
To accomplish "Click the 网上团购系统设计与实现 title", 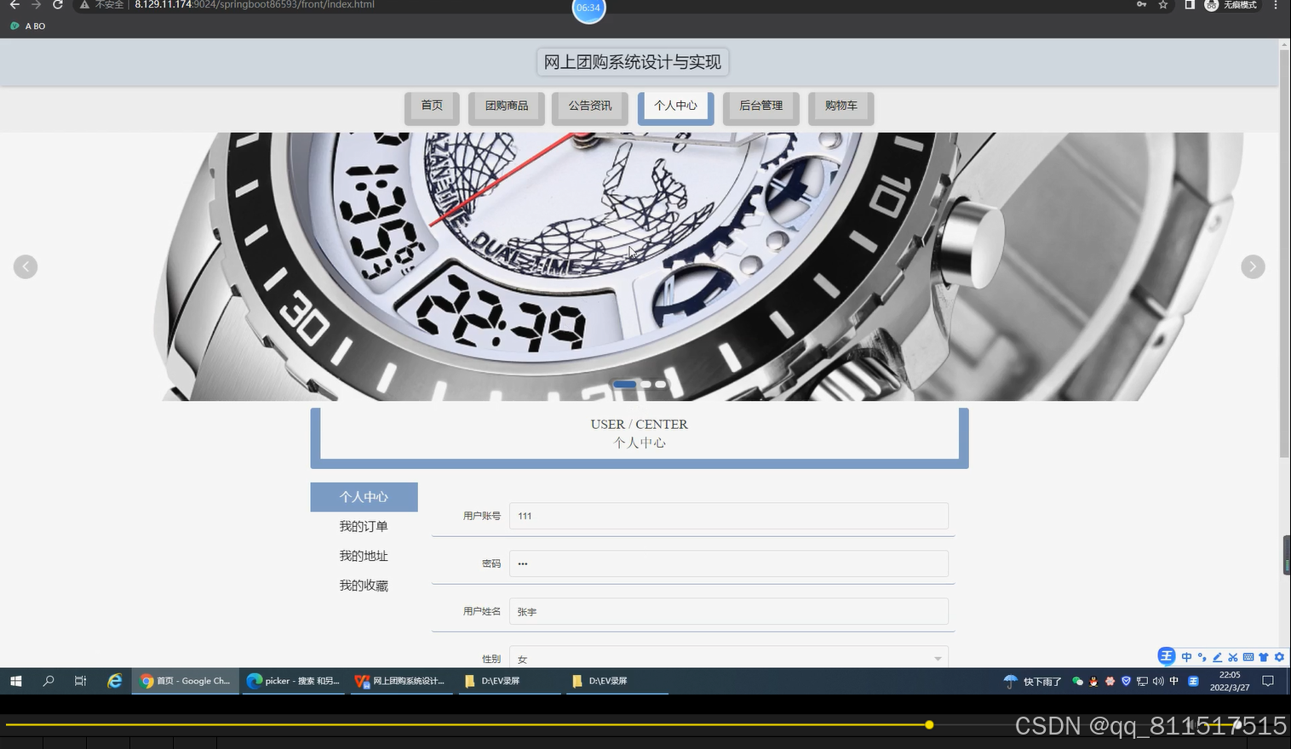I will (x=633, y=62).
